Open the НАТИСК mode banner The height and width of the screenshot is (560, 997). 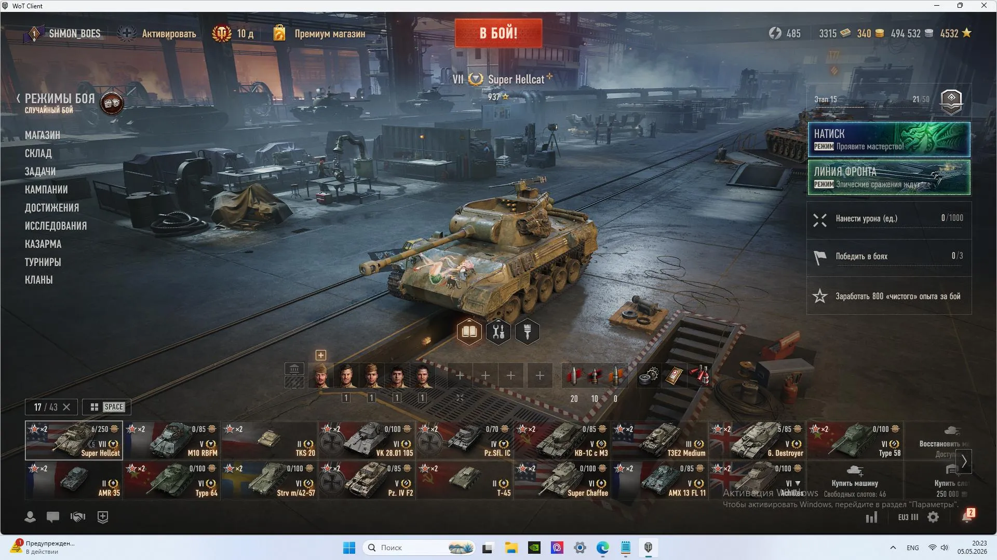889,139
